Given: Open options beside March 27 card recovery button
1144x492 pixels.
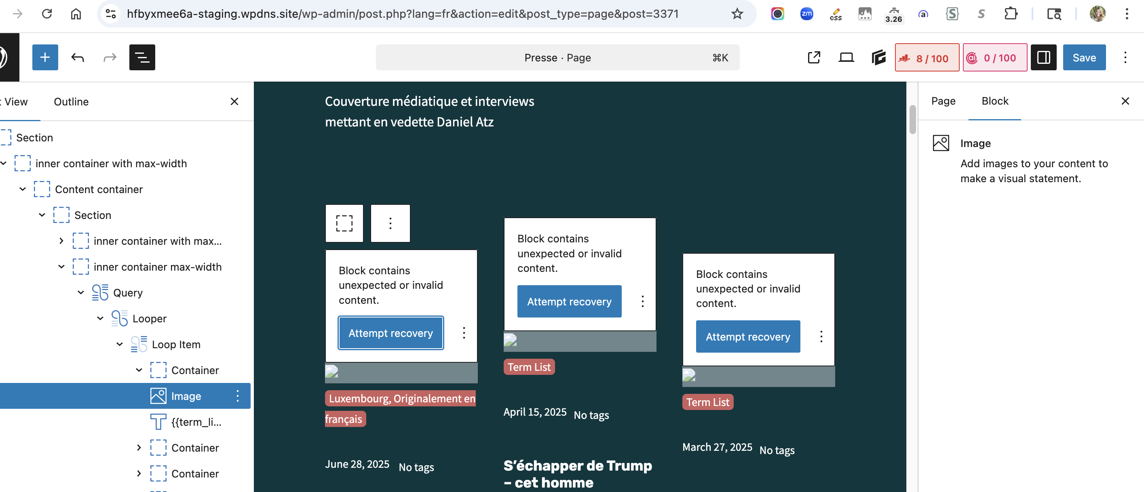Looking at the screenshot, I should (x=821, y=336).
